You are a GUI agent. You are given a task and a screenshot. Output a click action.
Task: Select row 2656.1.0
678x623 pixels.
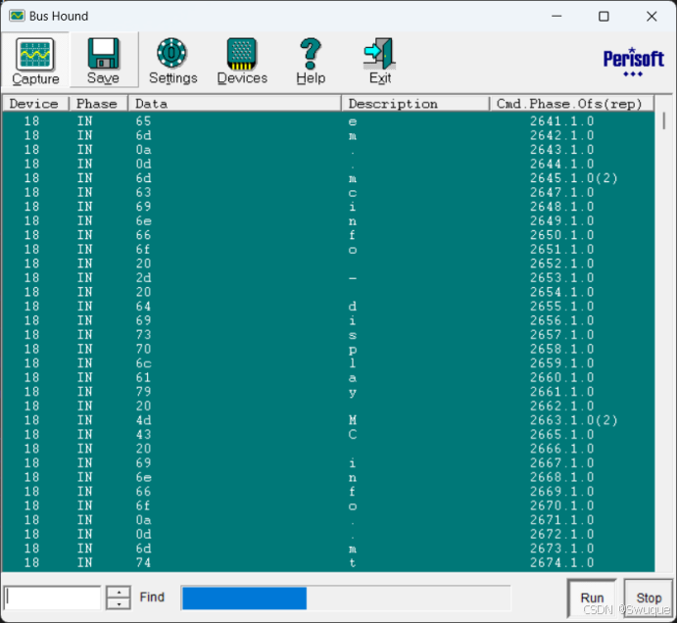coord(328,320)
